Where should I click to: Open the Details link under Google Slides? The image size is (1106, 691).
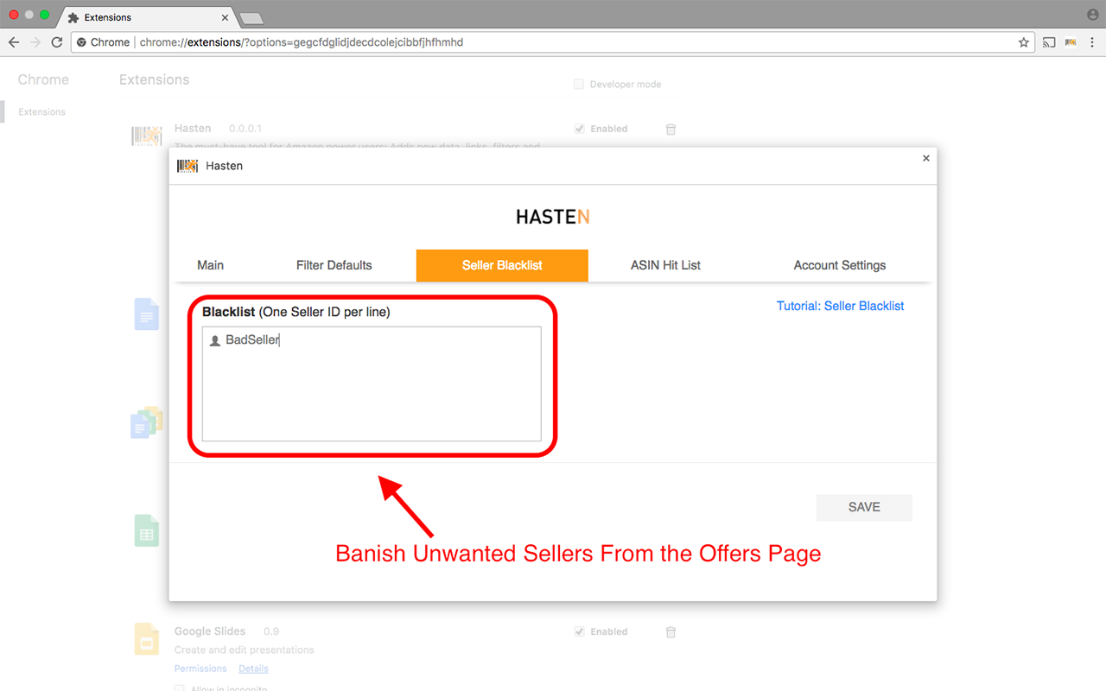[x=253, y=669]
